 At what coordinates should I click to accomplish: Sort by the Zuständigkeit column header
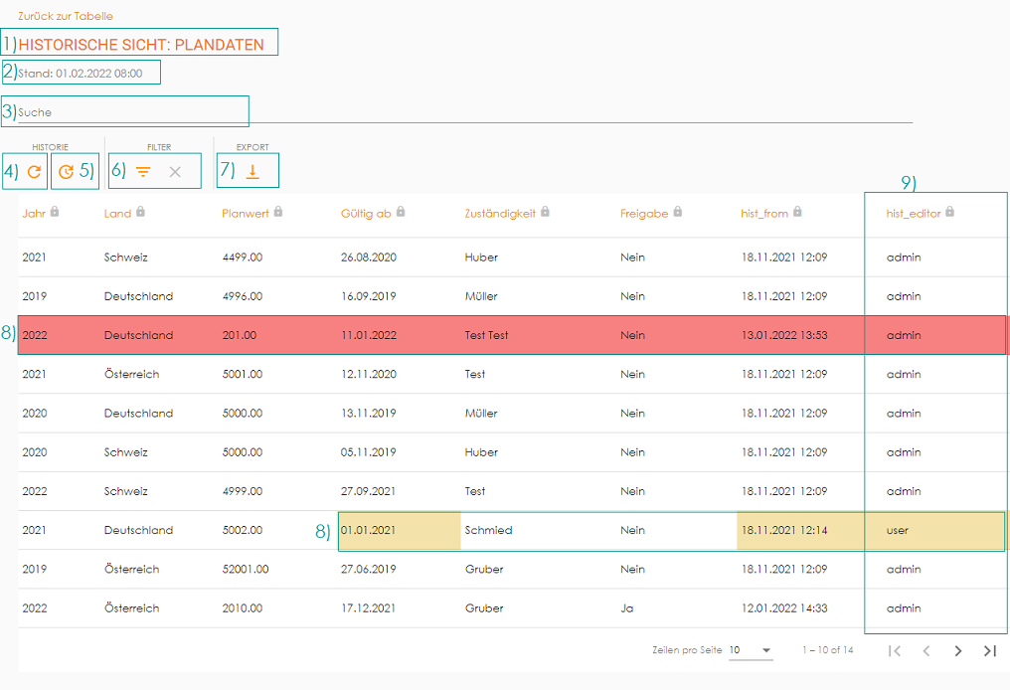coord(500,213)
